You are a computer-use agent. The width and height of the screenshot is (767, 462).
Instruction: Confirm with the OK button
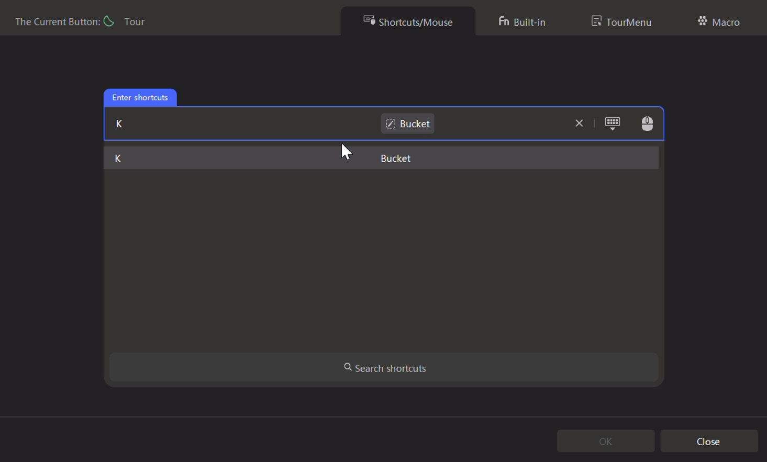(605, 442)
